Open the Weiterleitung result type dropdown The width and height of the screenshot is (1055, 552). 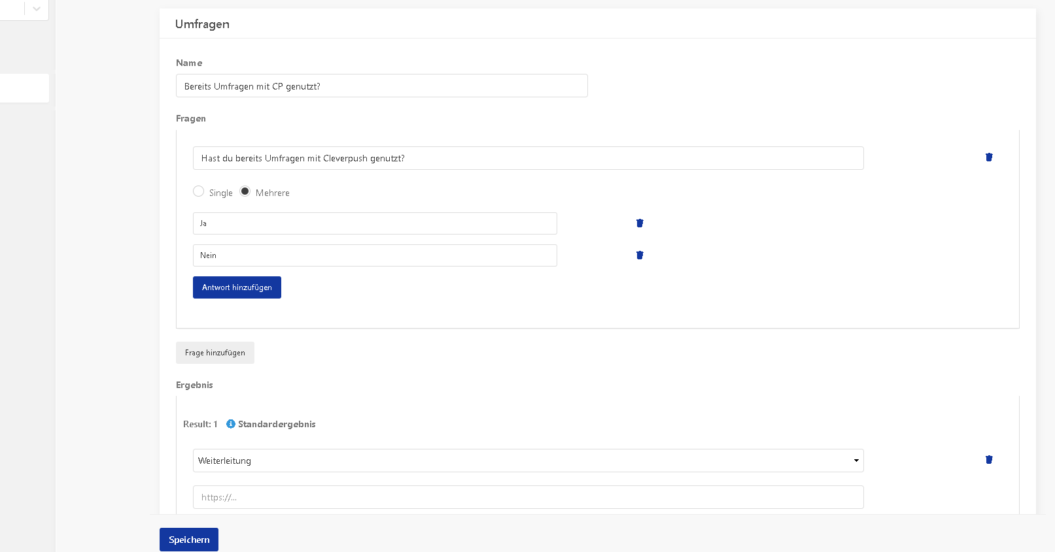(528, 461)
